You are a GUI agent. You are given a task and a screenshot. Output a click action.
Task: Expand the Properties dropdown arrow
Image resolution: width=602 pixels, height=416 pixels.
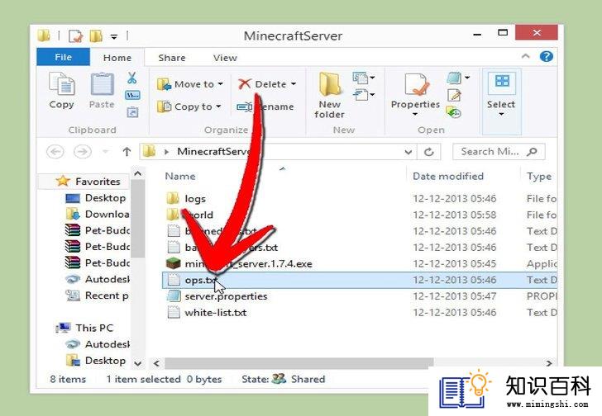(415, 114)
